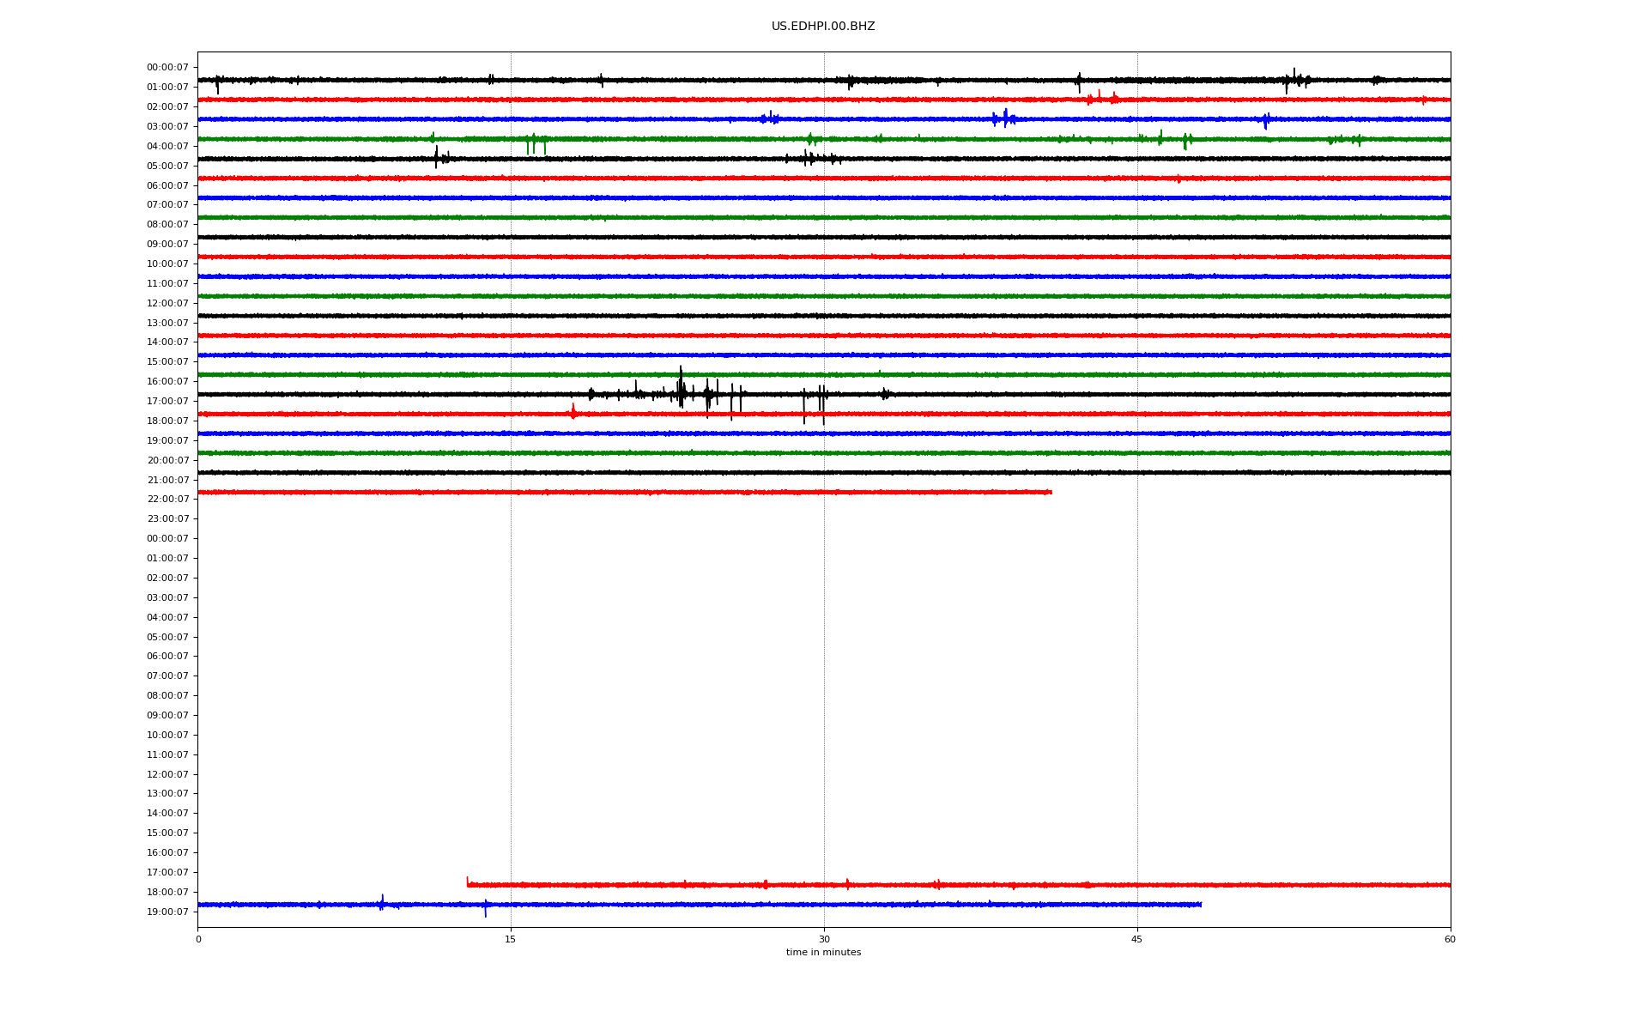Click the plot title US.EDHPI.00.BHZ
This screenshot has height=1030, width=1648.
click(823, 27)
